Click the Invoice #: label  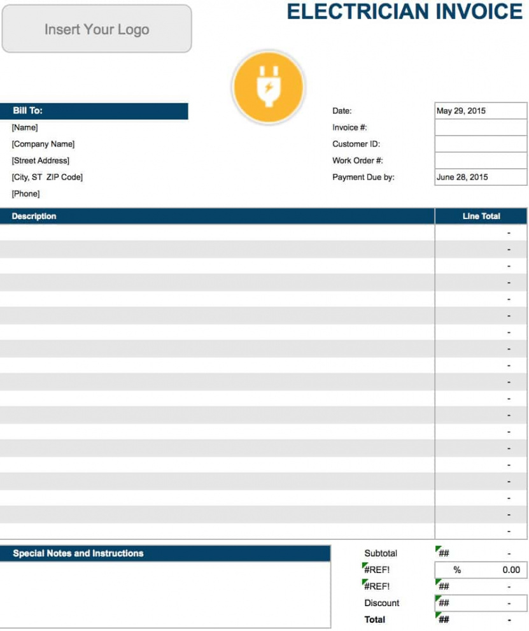[349, 127]
